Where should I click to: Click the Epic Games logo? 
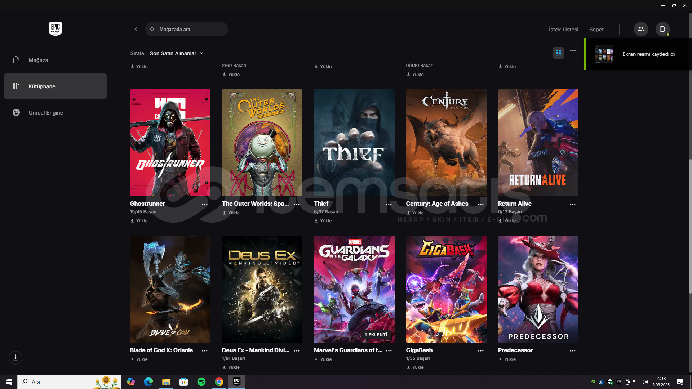(56, 29)
